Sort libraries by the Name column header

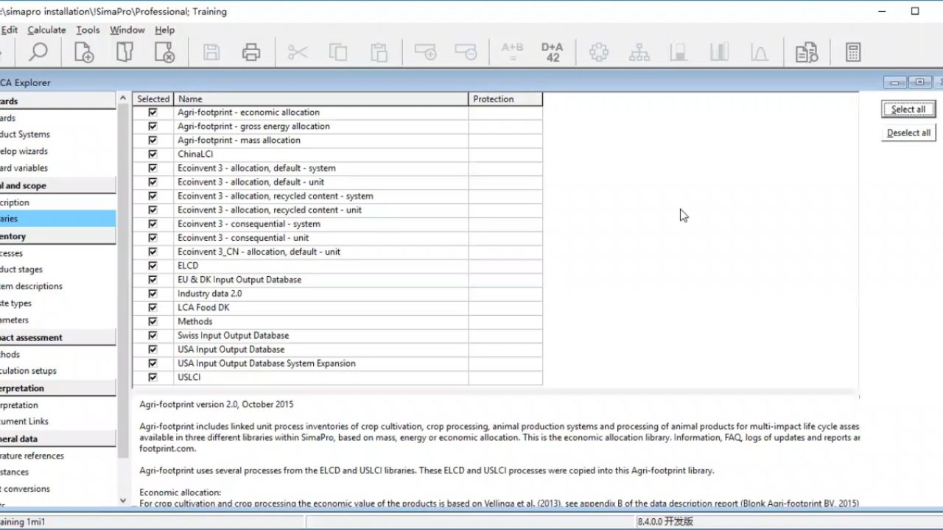click(321, 99)
